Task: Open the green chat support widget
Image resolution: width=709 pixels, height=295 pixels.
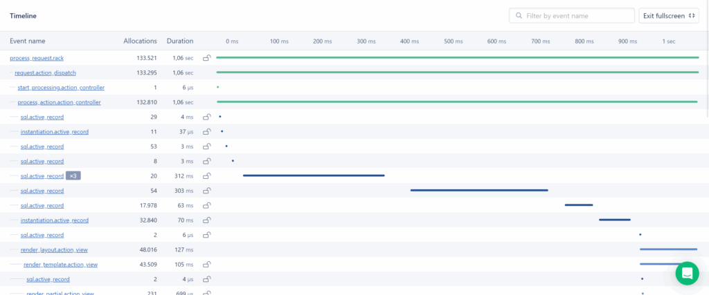Action: click(x=687, y=274)
